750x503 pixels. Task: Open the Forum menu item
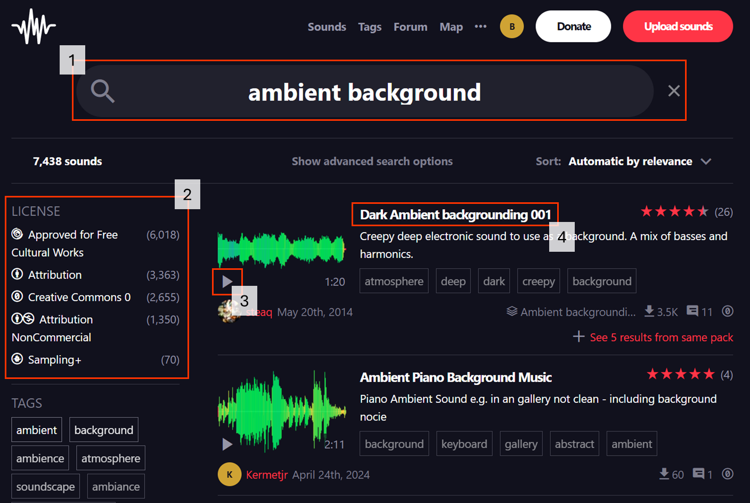(x=410, y=27)
